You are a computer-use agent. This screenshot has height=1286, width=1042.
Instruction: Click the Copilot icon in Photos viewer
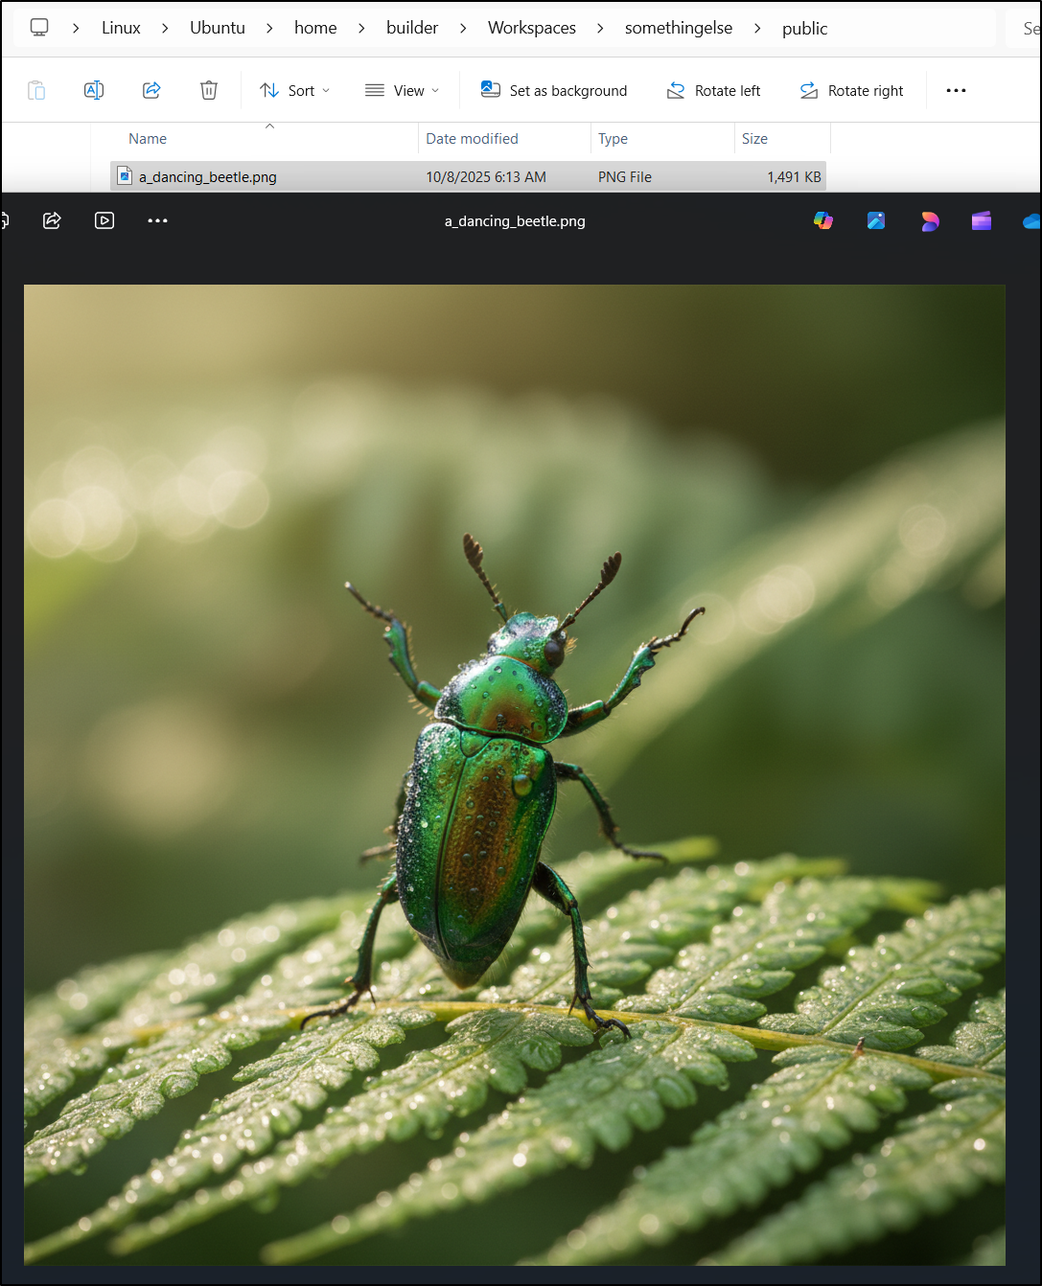tap(823, 221)
